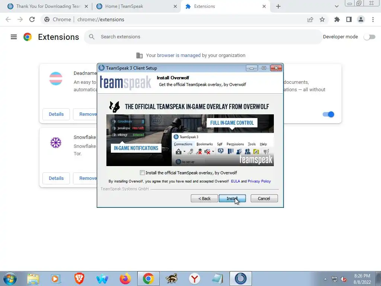Screen dimensions: 381x286
Task: Check the Install TeamSpeak overlay checkbox
Action: point(142,173)
